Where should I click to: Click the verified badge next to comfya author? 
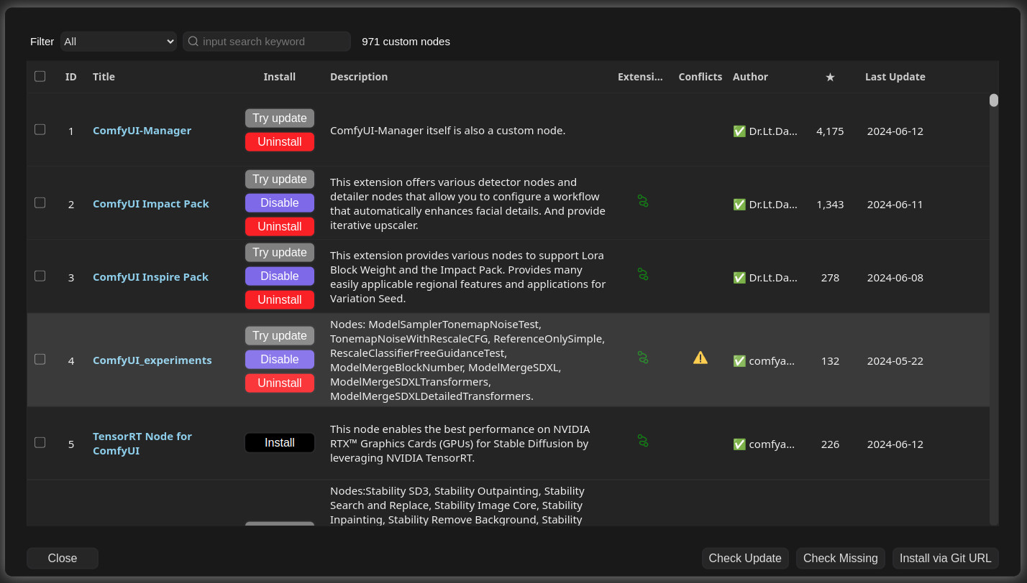click(x=739, y=361)
